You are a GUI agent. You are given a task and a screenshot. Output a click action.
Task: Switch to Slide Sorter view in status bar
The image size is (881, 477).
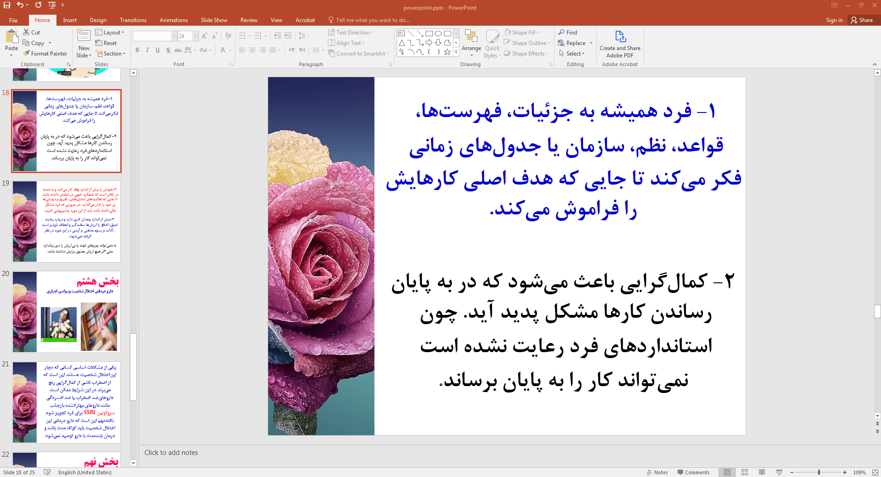click(745, 472)
